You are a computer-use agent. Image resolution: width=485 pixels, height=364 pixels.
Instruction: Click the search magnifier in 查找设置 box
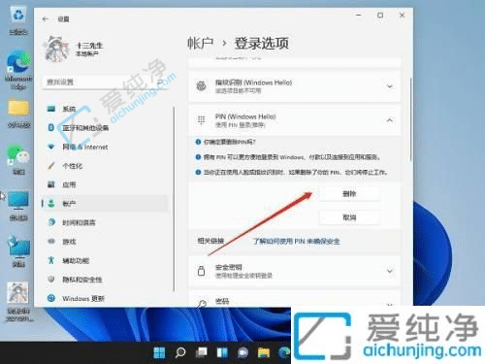click(x=160, y=83)
